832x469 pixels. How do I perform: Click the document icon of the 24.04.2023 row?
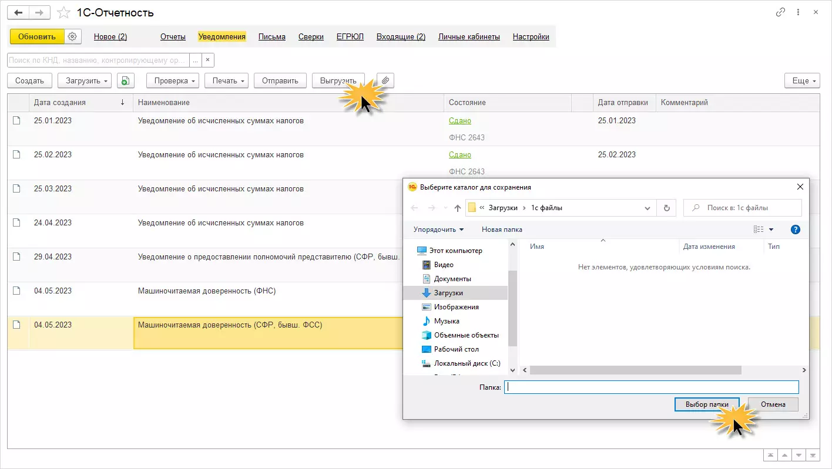click(17, 222)
